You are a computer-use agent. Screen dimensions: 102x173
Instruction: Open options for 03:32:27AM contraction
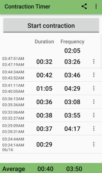[94, 115]
